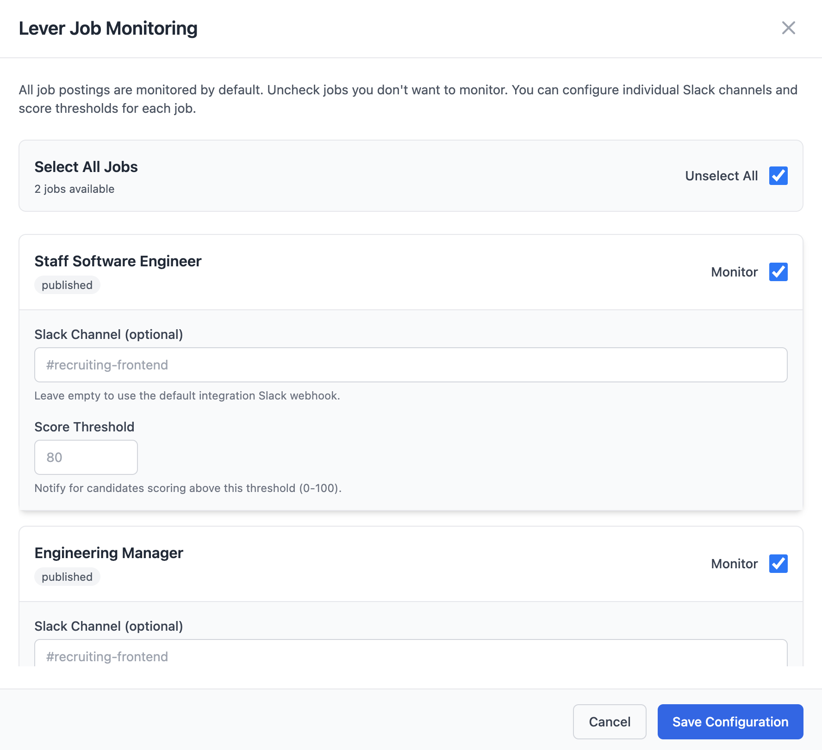Click the Monitor label next to Staff Software Engineer

[x=734, y=272]
